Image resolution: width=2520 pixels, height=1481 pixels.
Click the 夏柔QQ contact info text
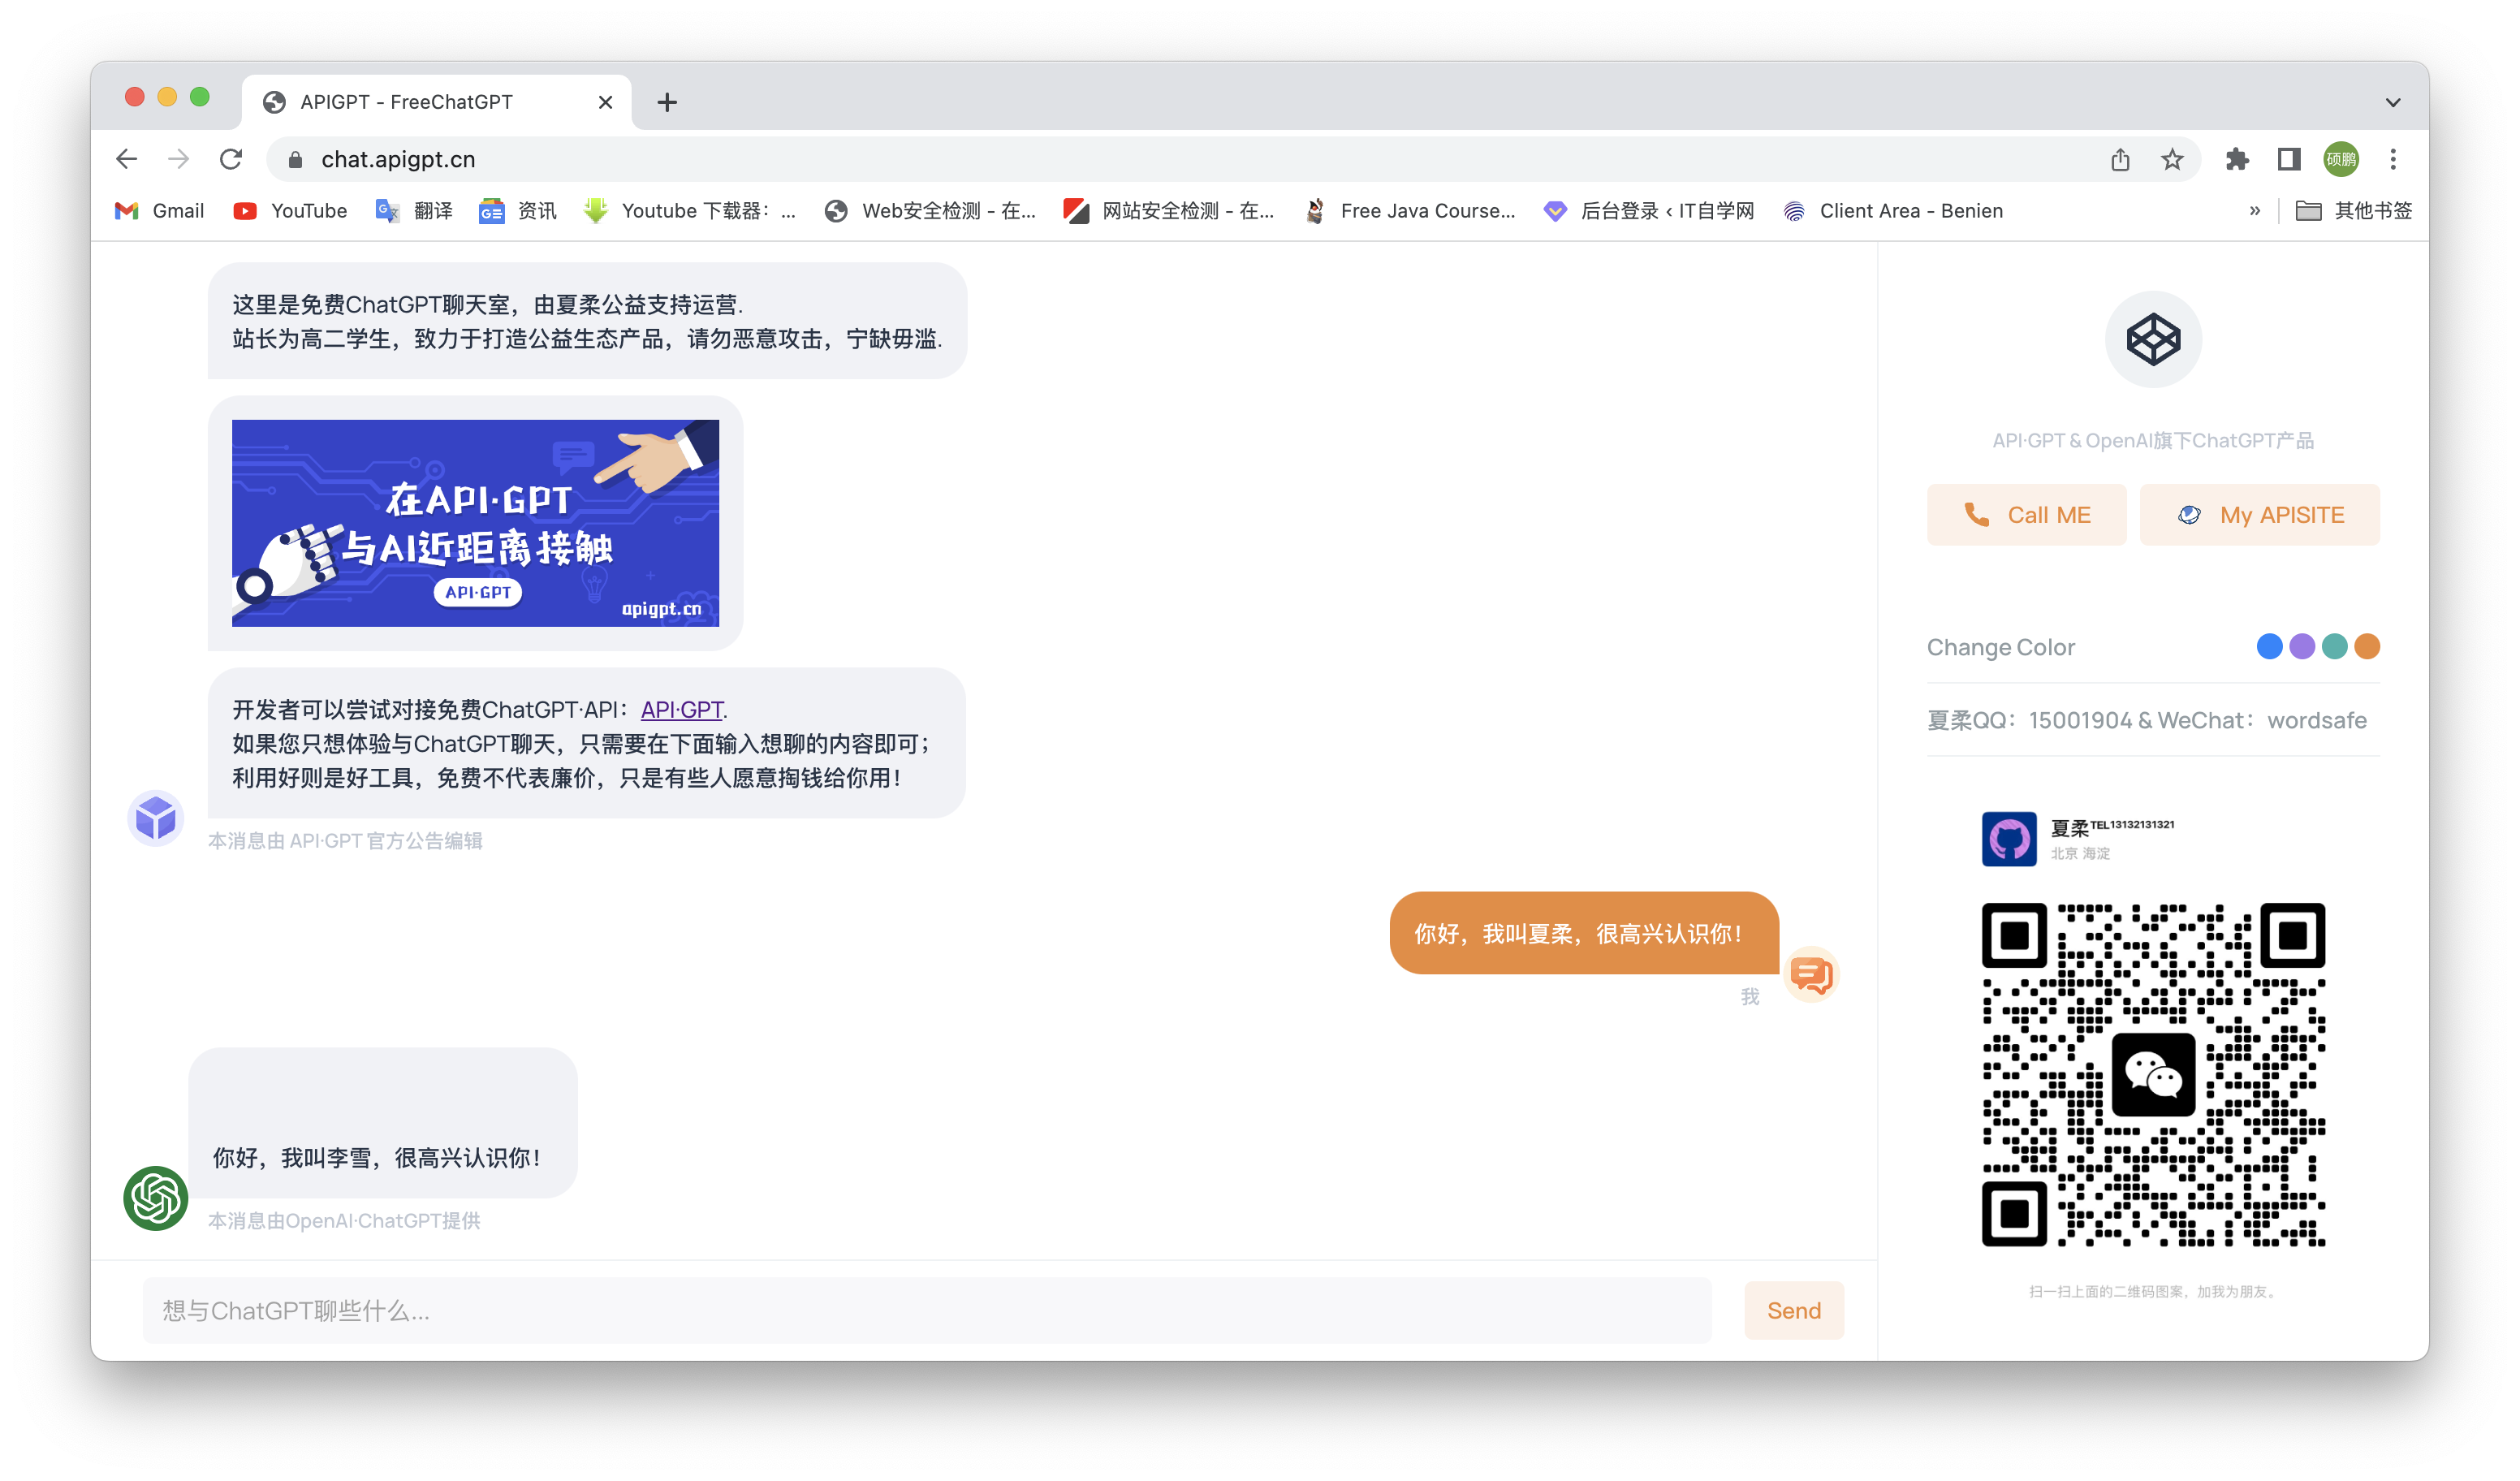coord(2147,721)
